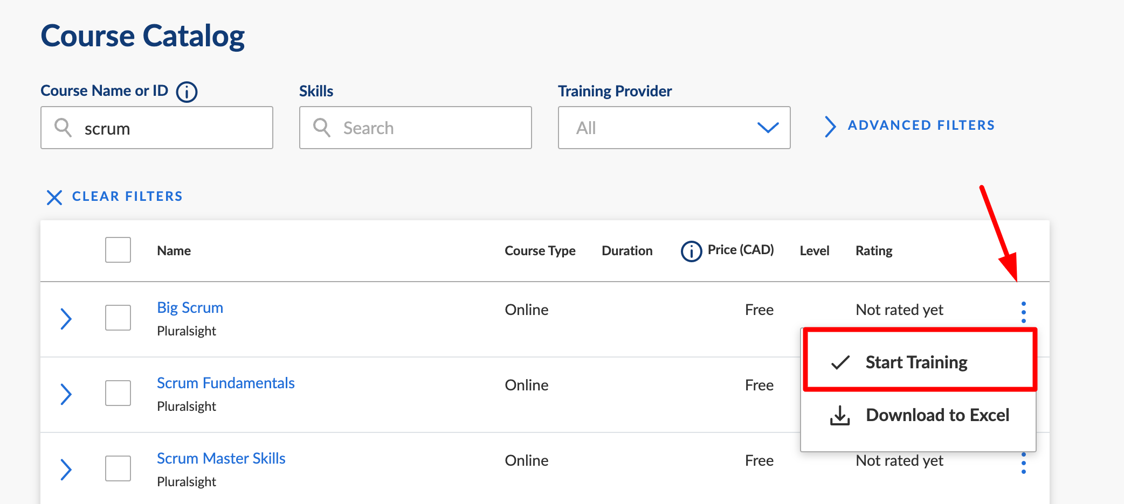
Task: Expand the Scrum Fundamentals row chevron
Action: (x=66, y=394)
